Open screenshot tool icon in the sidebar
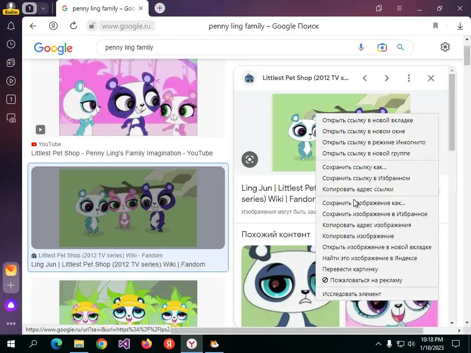 point(11,118)
